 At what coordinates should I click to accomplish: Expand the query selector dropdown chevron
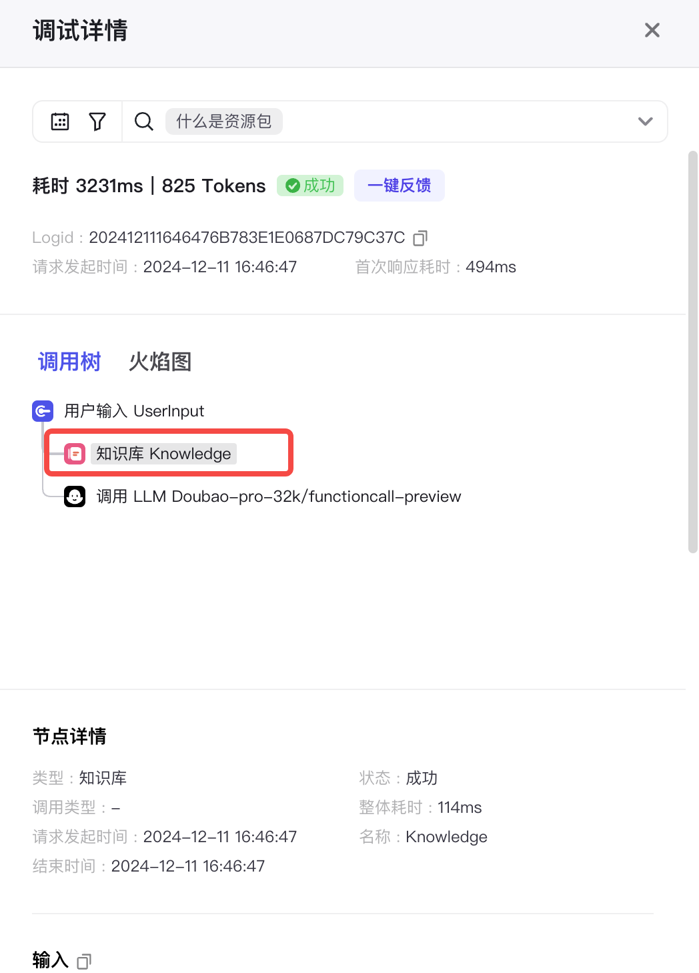click(x=645, y=121)
